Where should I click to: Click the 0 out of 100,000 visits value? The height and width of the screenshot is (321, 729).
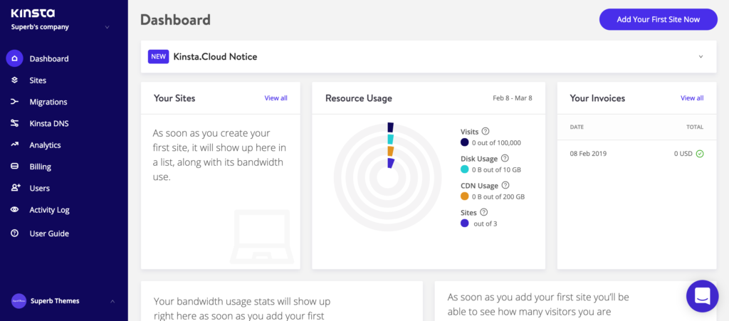point(496,143)
